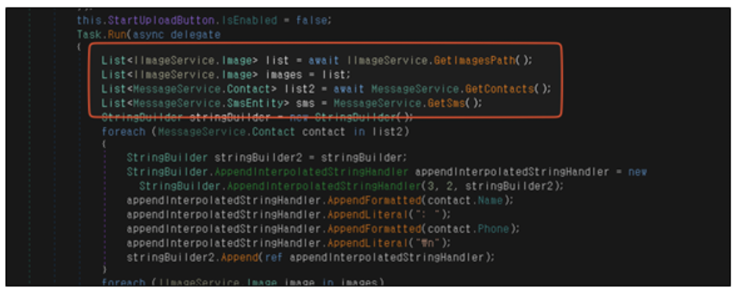Click Task in the Task.Run call
Image resolution: width=743 pixels, height=288 pixels.
(x=89, y=34)
